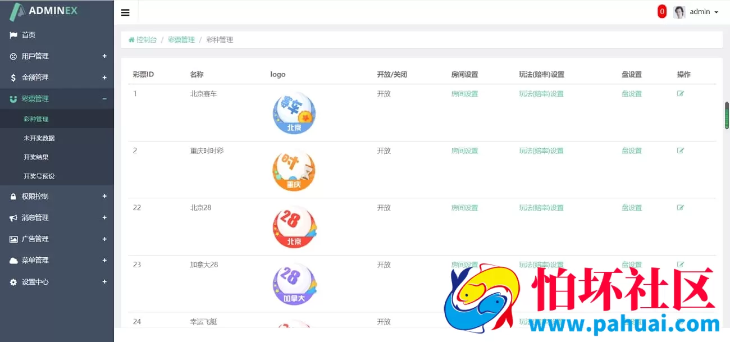Click the 消息管理 megaphone icon
The height and width of the screenshot is (342, 730).
(13, 217)
